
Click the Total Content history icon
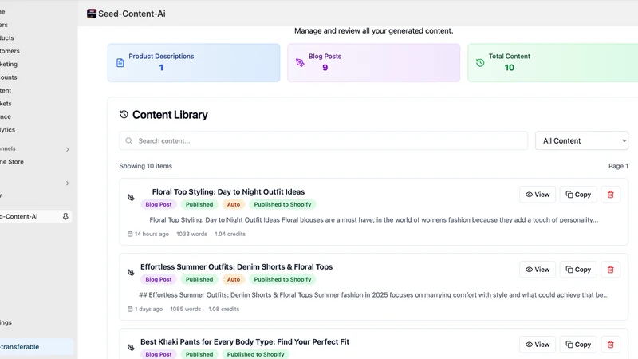click(x=480, y=63)
